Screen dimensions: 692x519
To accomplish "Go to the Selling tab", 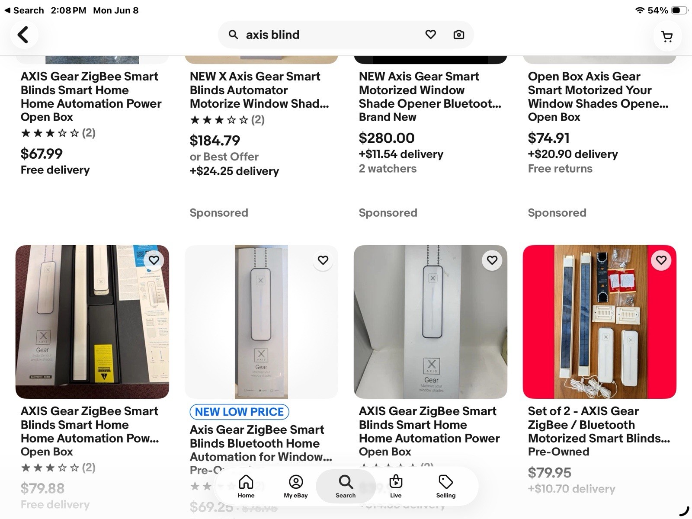I will click(446, 487).
